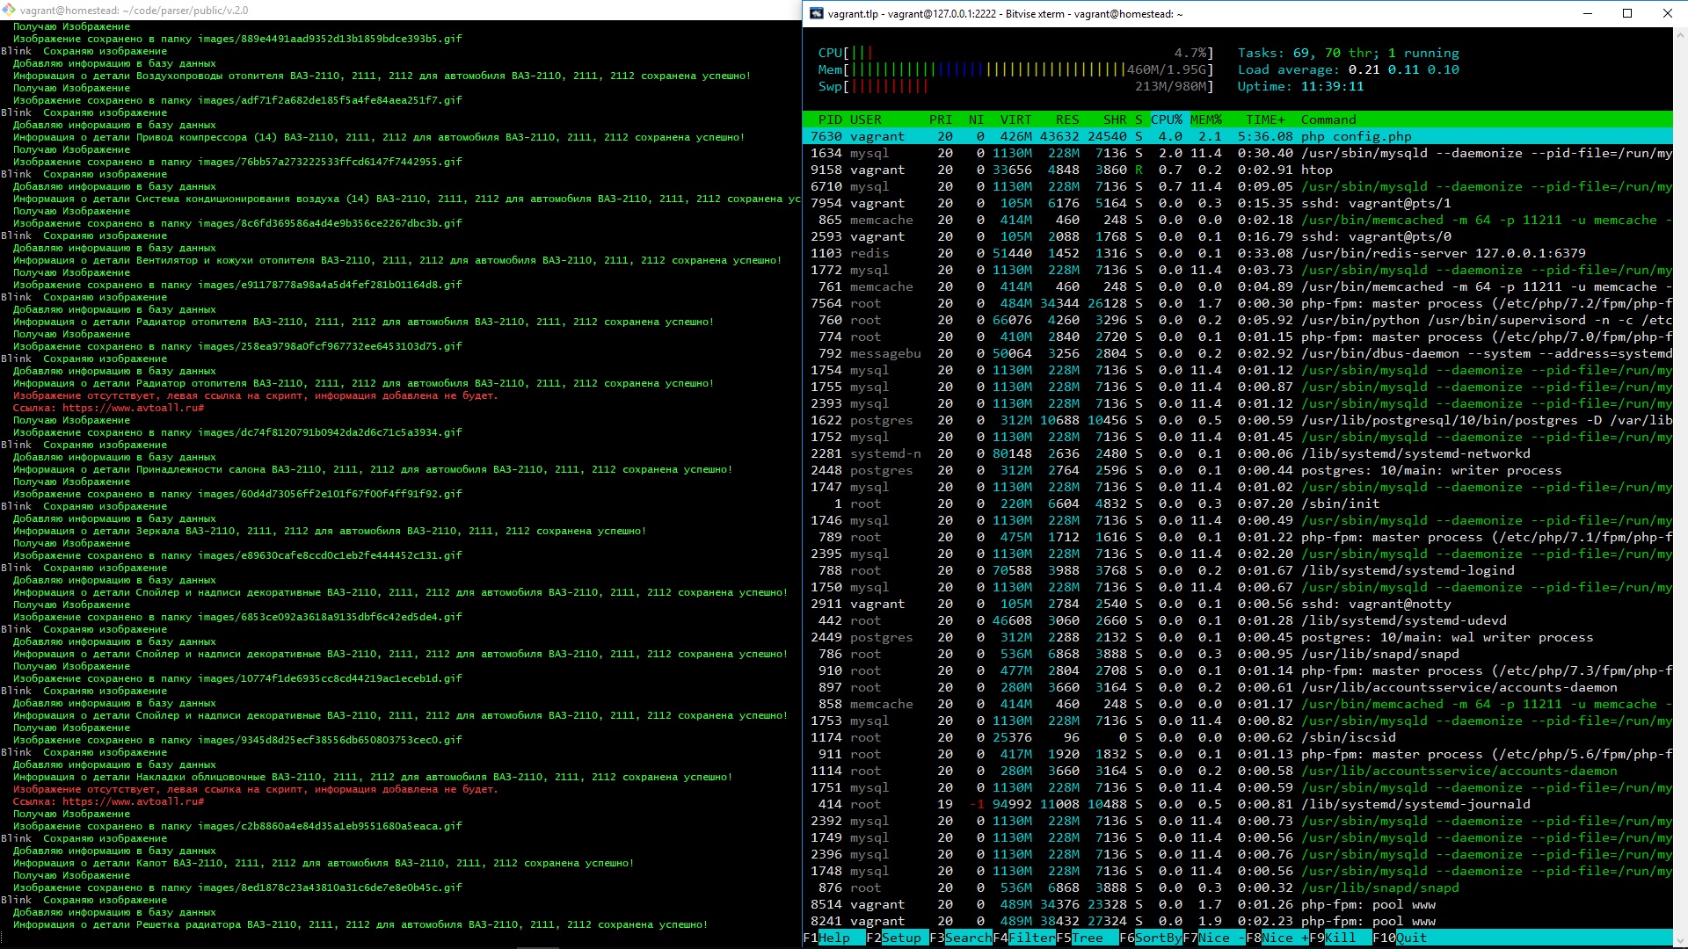Screen dimensions: 1688x949
Task: Click F10 Quit in htop footer
Action: 1401,938
